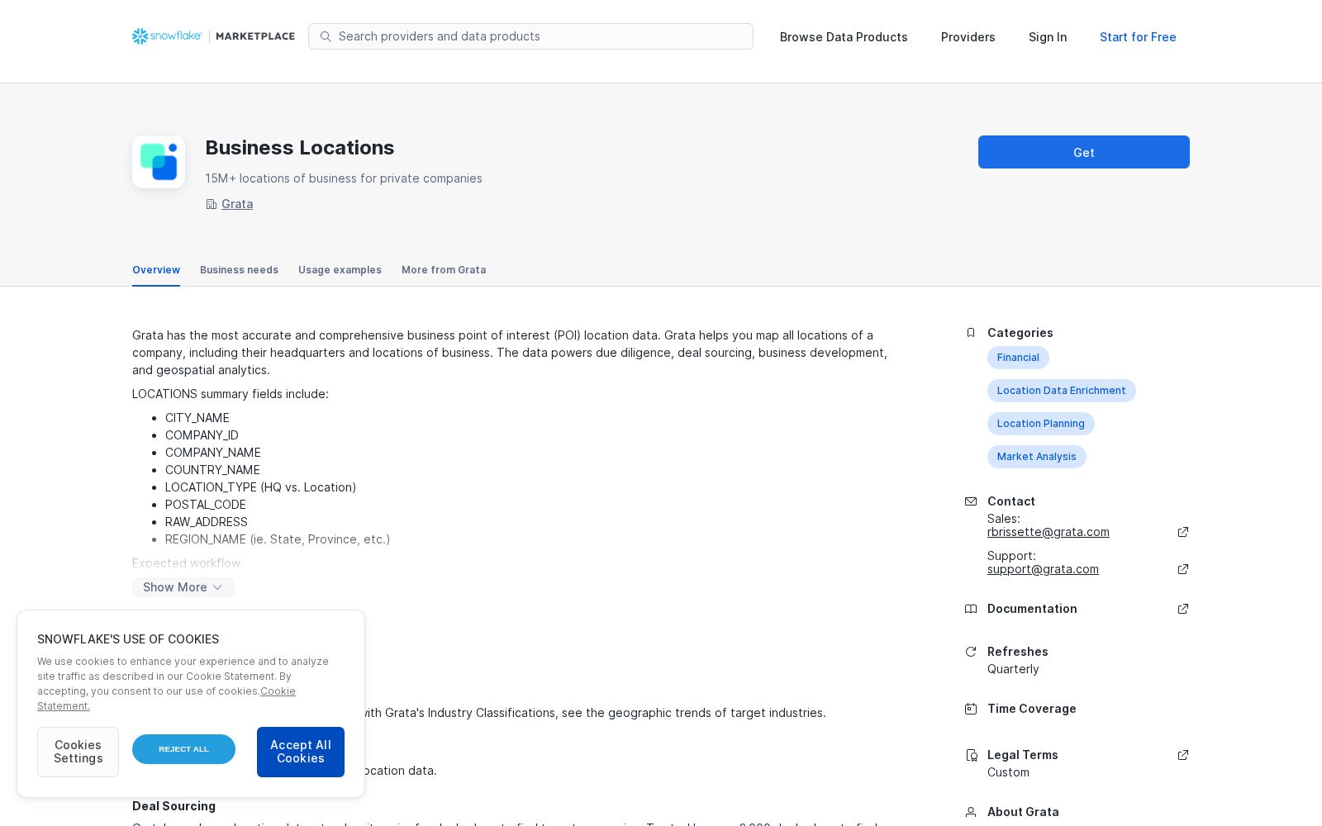Open Cookies Settings in cookie banner

[x=78, y=752]
